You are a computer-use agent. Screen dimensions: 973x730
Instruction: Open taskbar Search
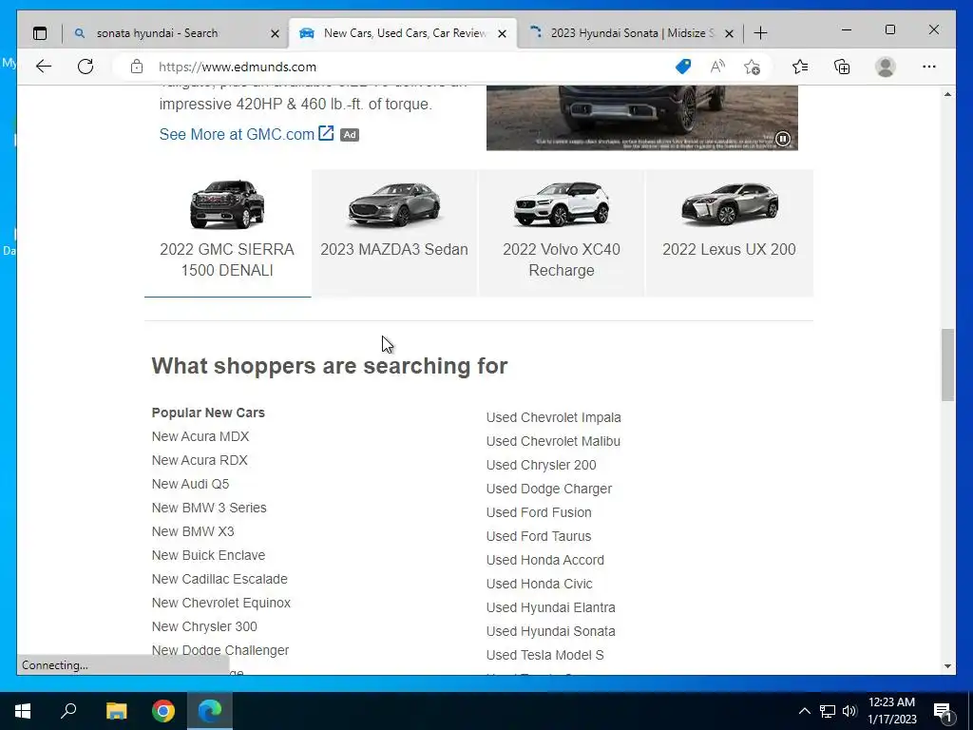68,711
